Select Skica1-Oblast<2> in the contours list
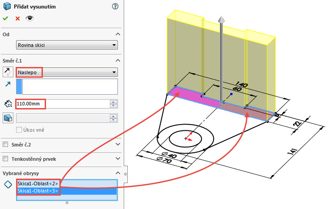 click(67, 184)
